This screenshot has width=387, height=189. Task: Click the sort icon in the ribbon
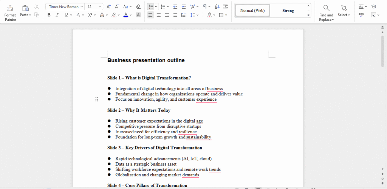click(217, 6)
